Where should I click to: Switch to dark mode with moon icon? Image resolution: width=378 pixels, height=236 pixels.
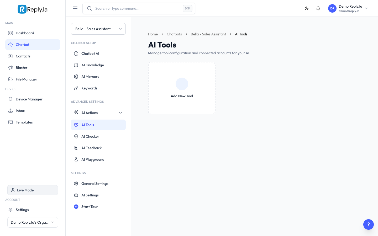pos(307,8)
